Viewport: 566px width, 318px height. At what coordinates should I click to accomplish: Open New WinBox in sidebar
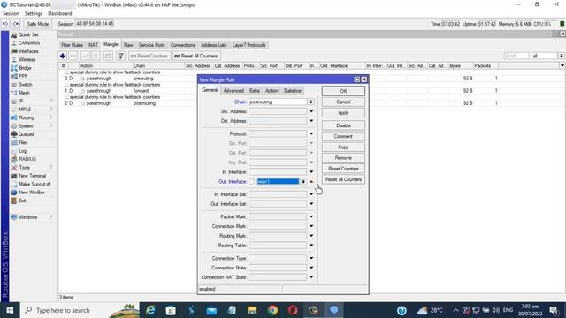[32, 193]
